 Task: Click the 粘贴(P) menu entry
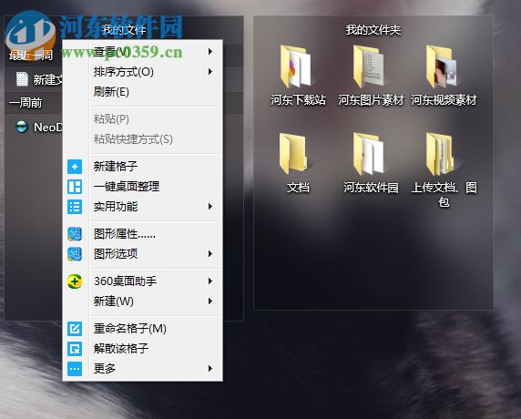point(142,119)
